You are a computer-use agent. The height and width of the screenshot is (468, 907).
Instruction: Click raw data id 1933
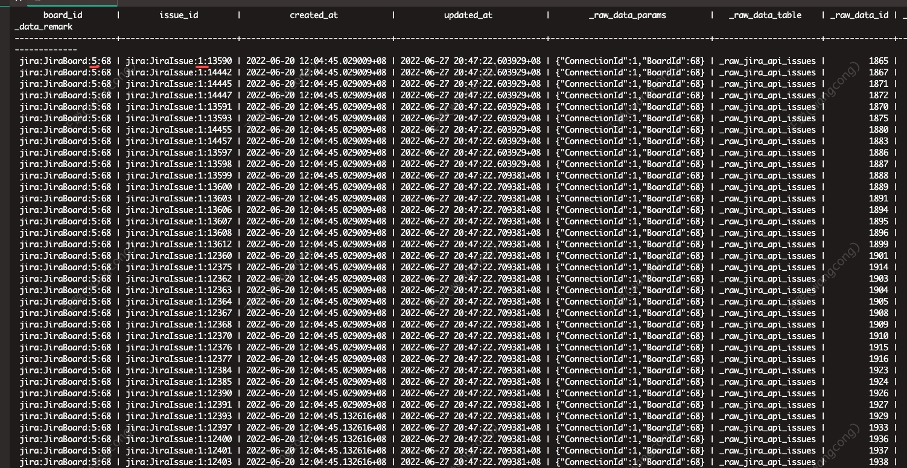click(x=879, y=428)
